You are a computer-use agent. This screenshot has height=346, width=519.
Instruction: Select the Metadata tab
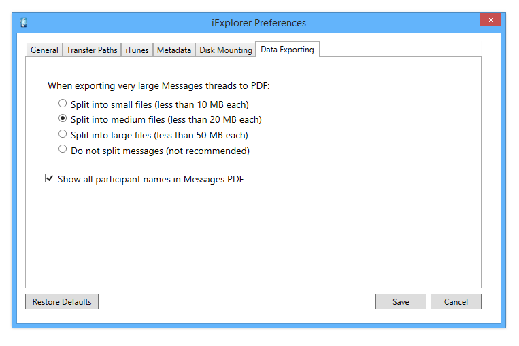point(173,50)
